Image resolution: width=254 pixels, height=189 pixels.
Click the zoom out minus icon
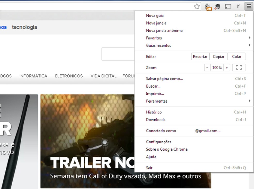point(207,67)
